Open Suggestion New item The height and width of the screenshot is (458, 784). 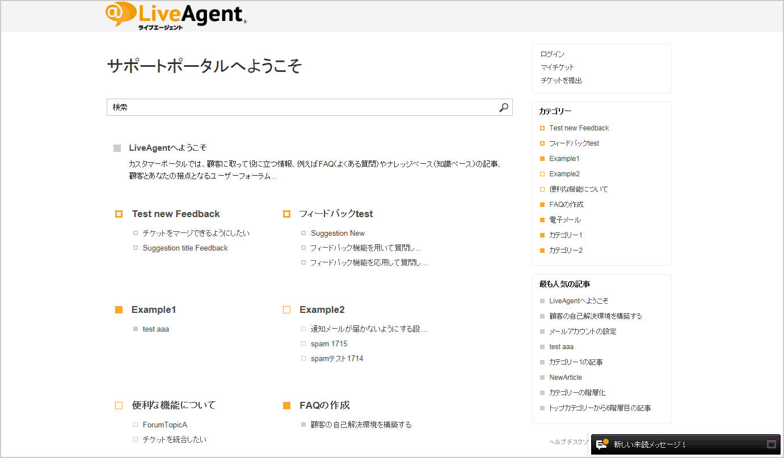coord(338,233)
